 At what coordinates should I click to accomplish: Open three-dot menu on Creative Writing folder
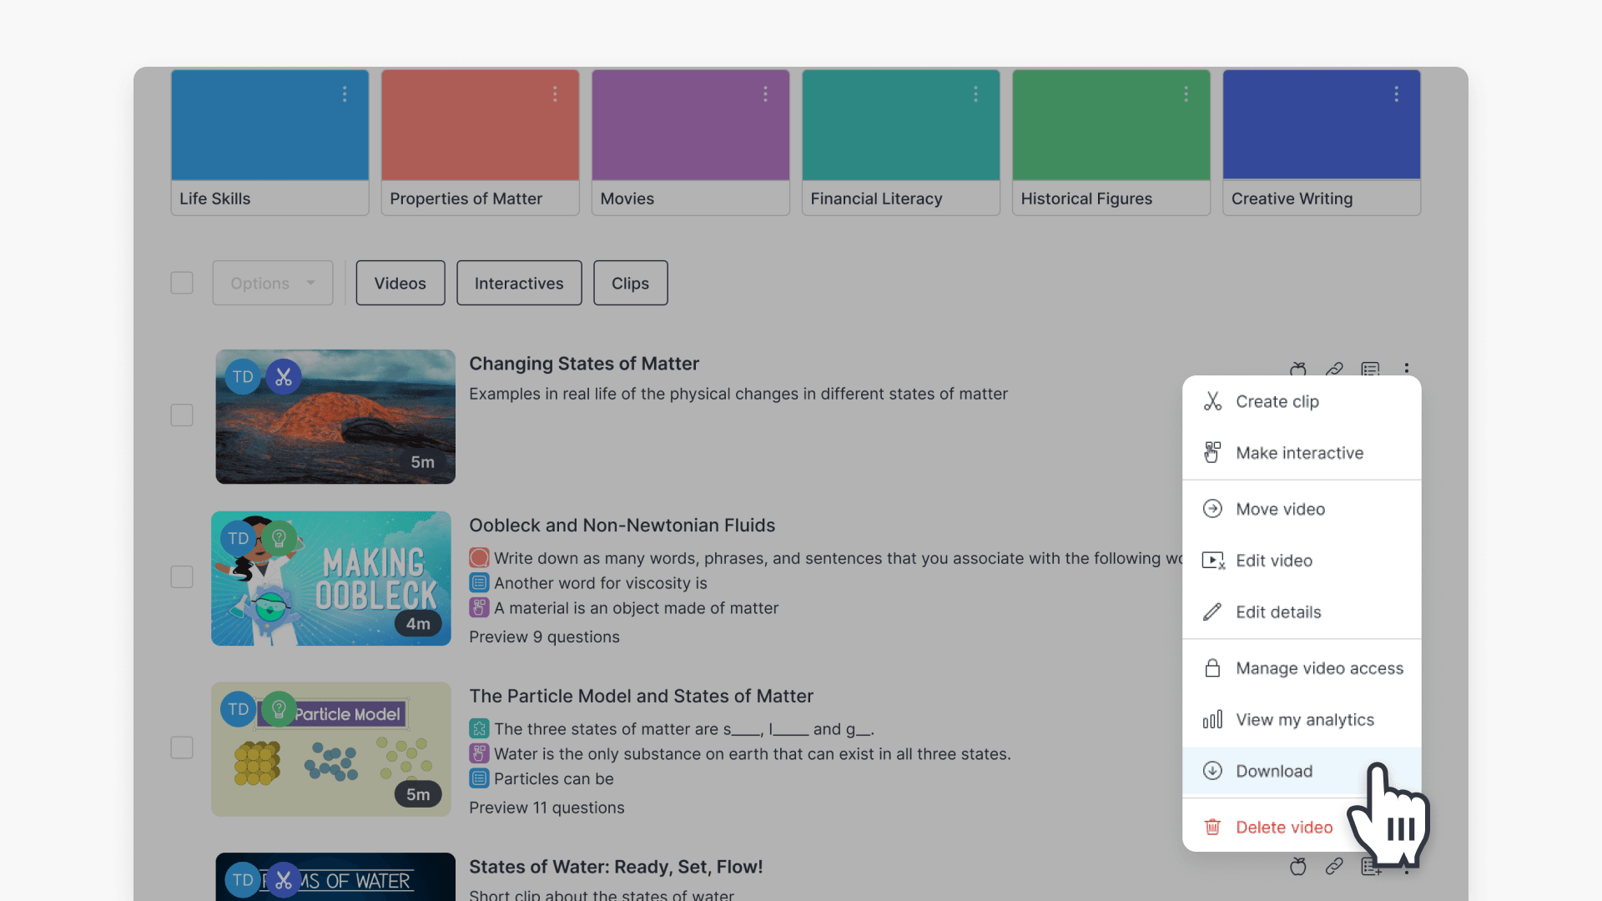pyautogui.click(x=1396, y=94)
